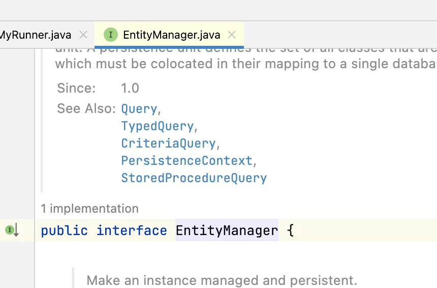Place cursor on the "public" keyword

(64, 231)
